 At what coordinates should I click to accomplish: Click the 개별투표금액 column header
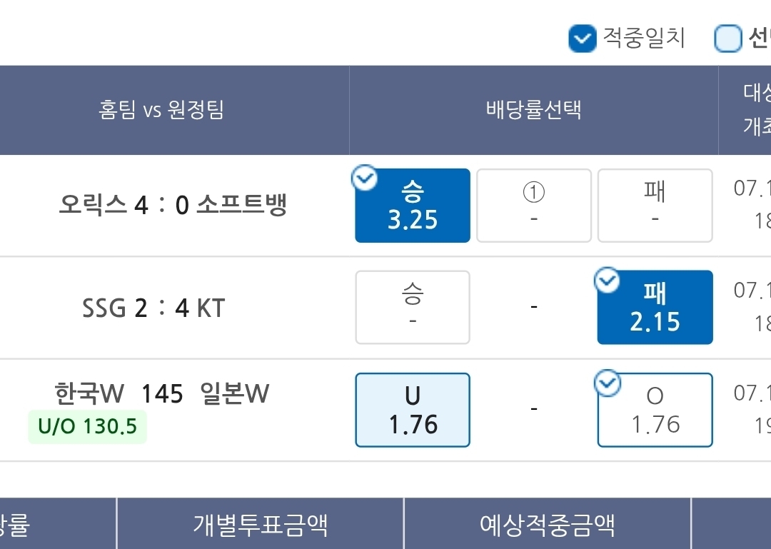260,525
